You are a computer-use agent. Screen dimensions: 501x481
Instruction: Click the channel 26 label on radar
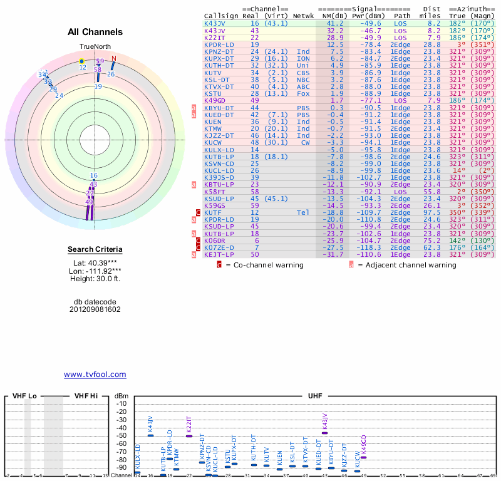coord(111,74)
